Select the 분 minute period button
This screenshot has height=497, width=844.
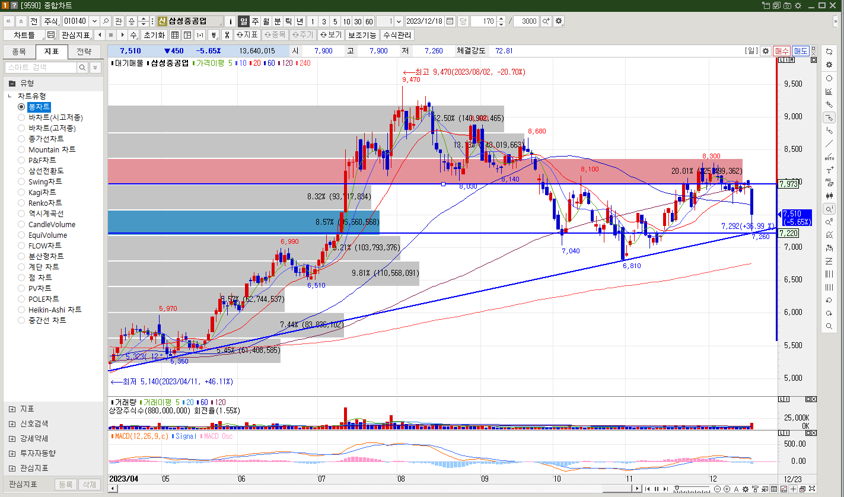(x=278, y=21)
